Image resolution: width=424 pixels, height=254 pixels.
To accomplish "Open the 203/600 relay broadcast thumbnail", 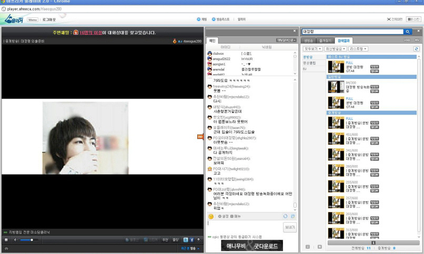I will pos(336,218).
